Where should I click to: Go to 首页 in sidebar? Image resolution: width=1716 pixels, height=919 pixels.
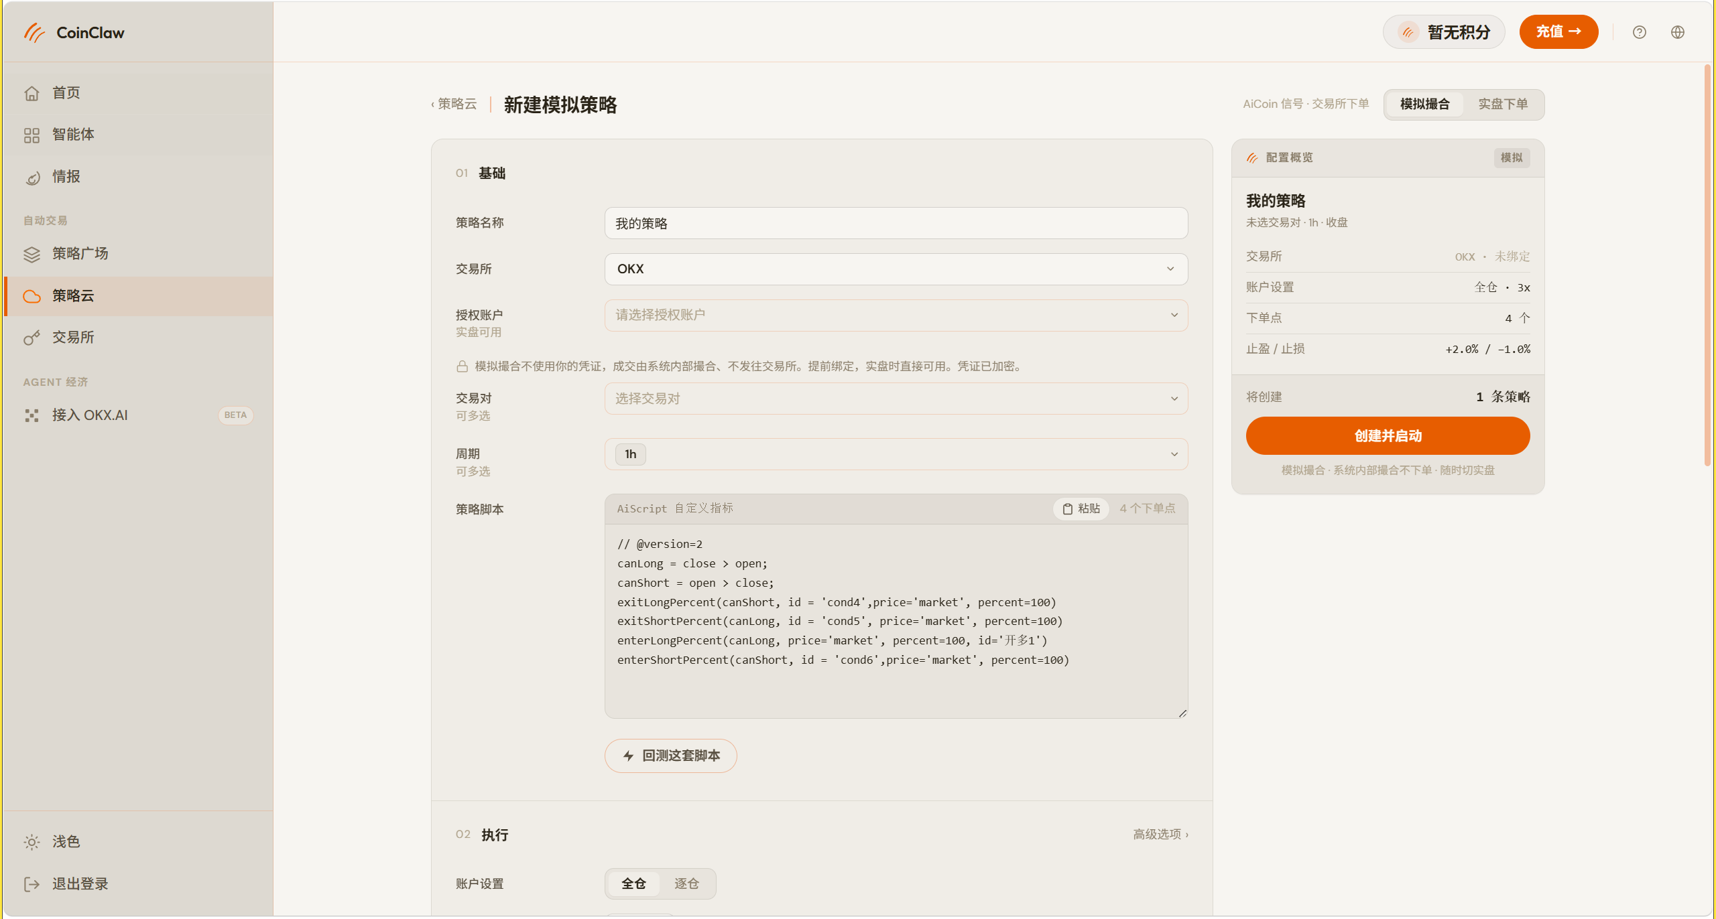139,93
